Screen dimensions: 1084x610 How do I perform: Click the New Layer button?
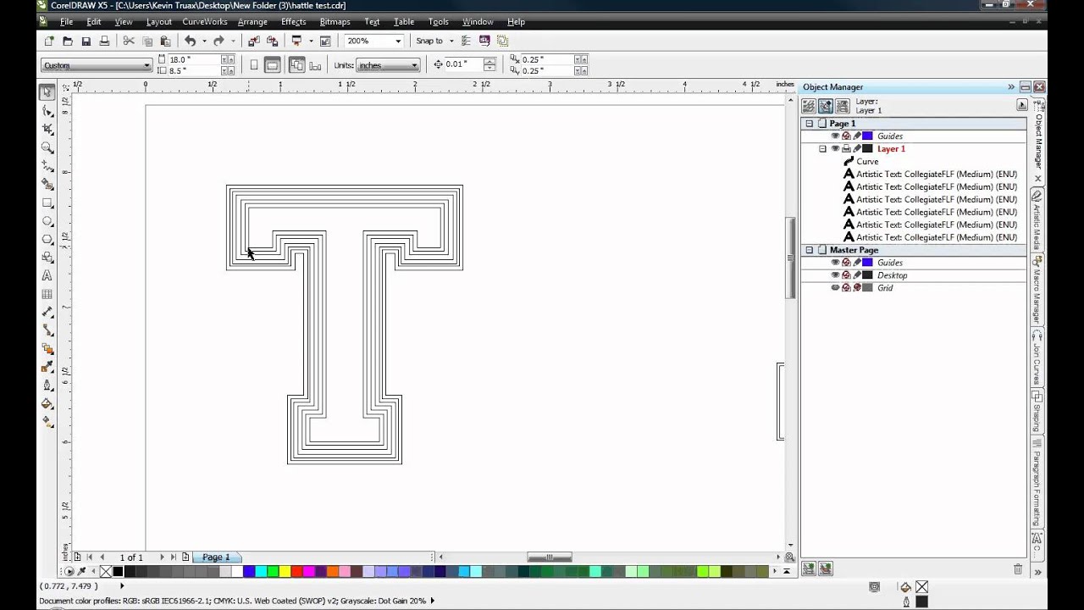click(x=809, y=569)
